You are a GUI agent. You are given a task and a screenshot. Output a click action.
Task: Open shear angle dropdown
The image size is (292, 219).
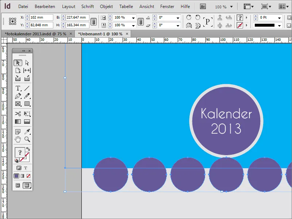(x=178, y=26)
